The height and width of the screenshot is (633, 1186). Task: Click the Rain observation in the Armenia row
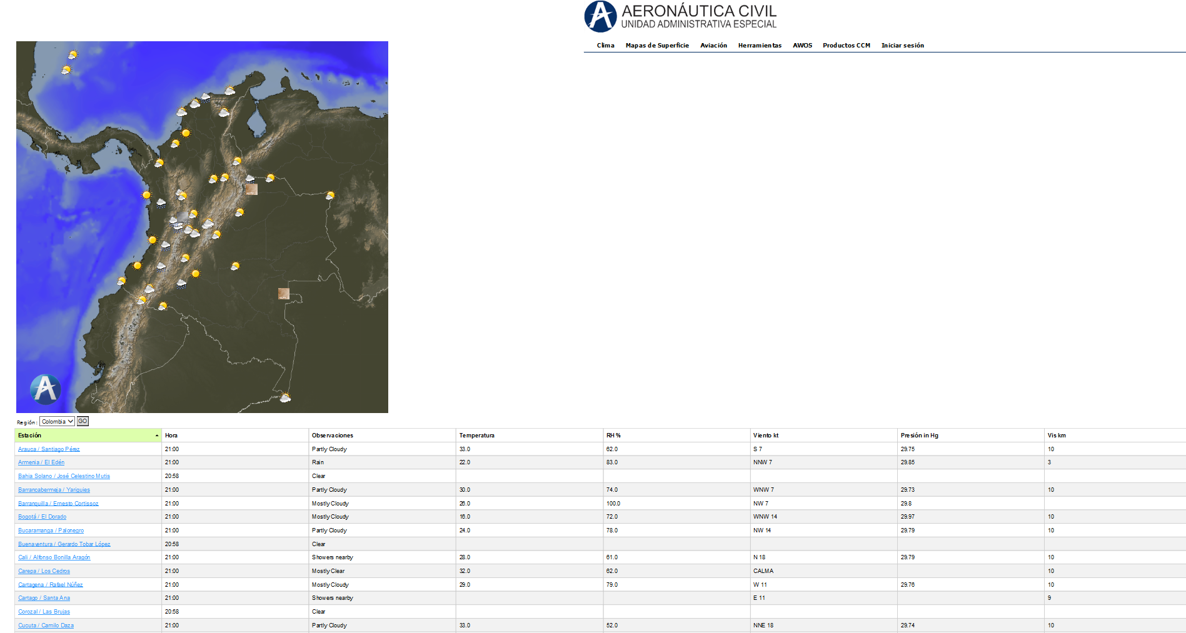coord(318,462)
